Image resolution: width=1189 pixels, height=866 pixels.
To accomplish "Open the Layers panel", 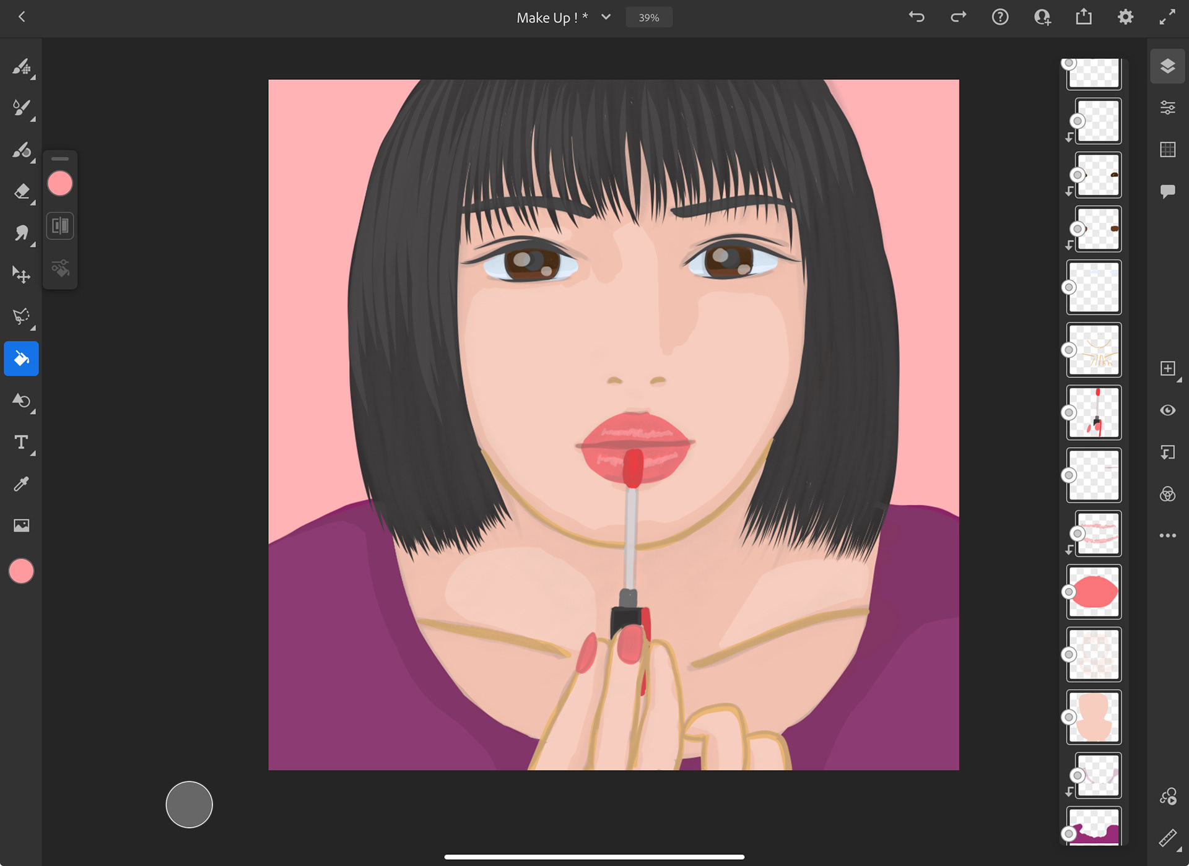I will coord(1167,66).
